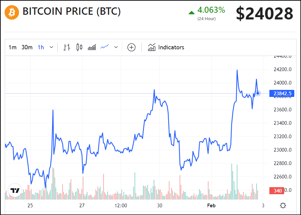Click the $24028 price heading
Screen dimensions: 301x215
point(264,14)
